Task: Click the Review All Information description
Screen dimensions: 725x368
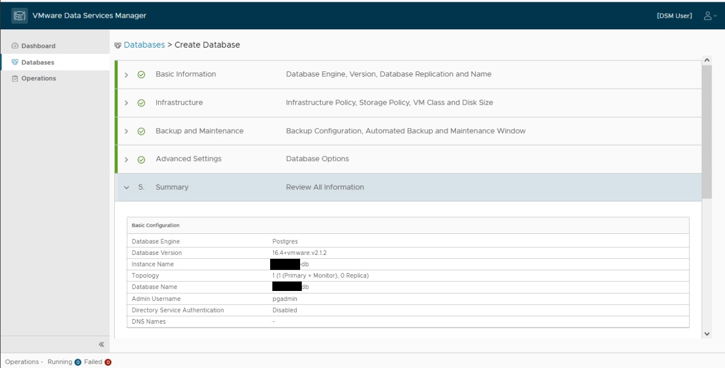Action: pyautogui.click(x=325, y=187)
